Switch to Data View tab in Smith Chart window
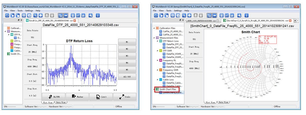The width and height of the screenshot is (306, 115). click(223, 102)
